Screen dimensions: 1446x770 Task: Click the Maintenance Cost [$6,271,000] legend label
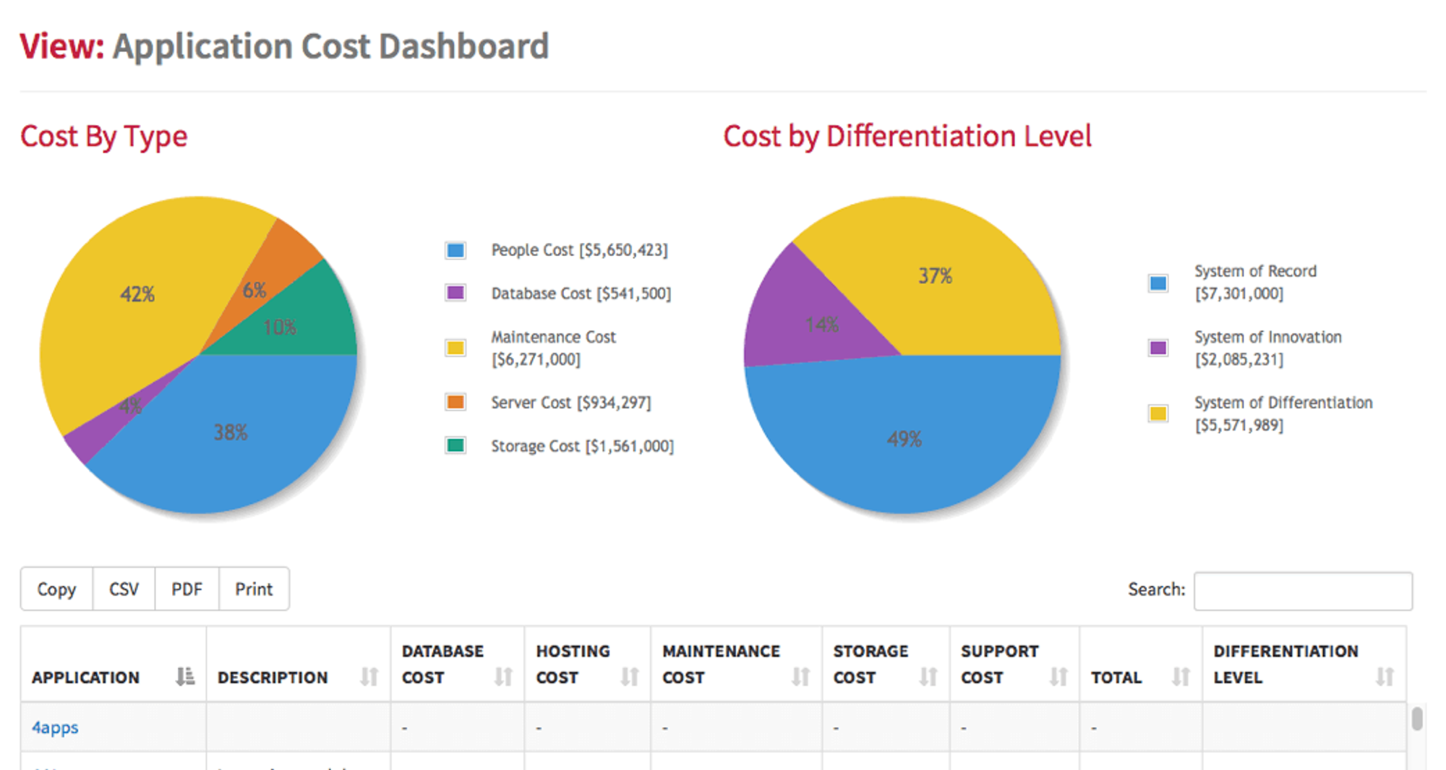(553, 348)
